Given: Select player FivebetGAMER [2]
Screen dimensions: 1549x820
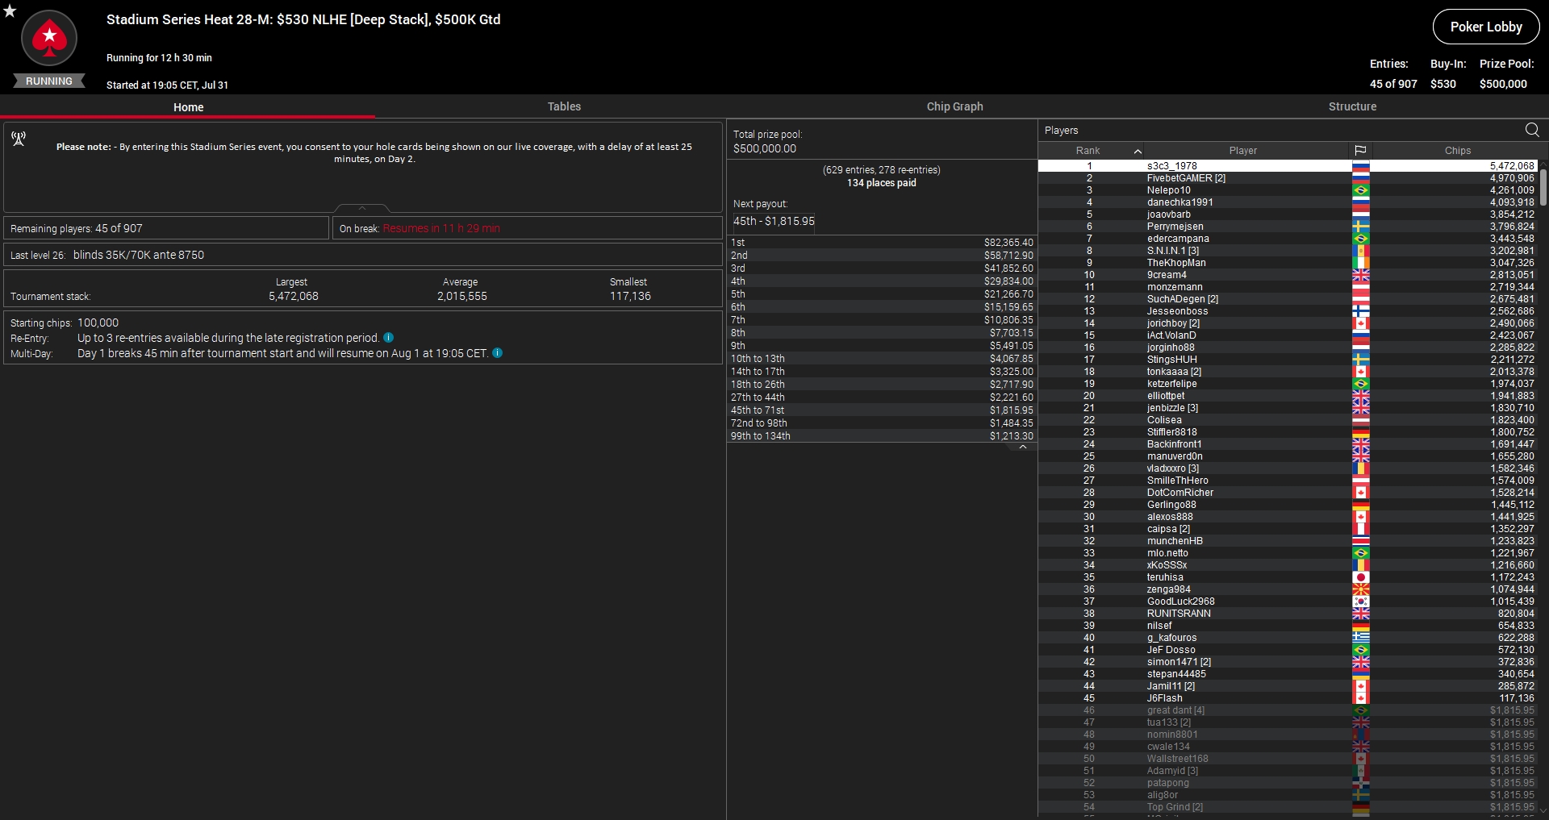Looking at the screenshot, I should (x=1288, y=178).
